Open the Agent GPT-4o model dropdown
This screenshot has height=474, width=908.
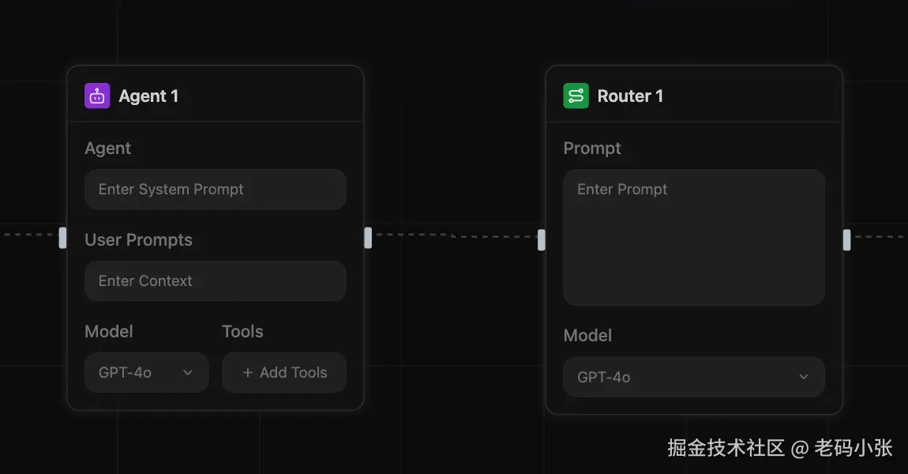click(146, 373)
